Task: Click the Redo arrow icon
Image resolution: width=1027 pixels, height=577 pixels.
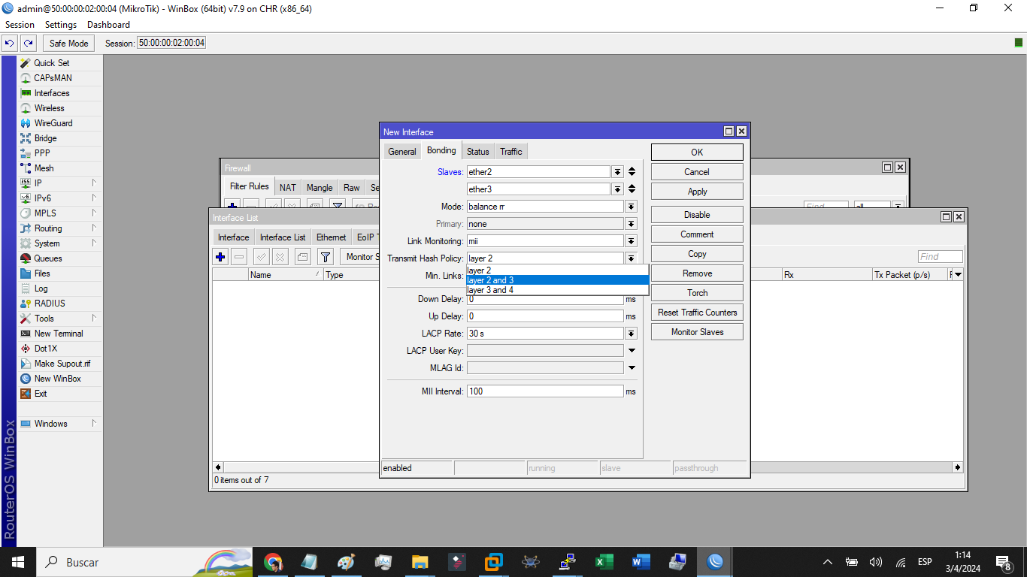Action: pyautogui.click(x=28, y=43)
